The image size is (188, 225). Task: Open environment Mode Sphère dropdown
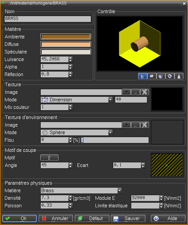[77, 133]
